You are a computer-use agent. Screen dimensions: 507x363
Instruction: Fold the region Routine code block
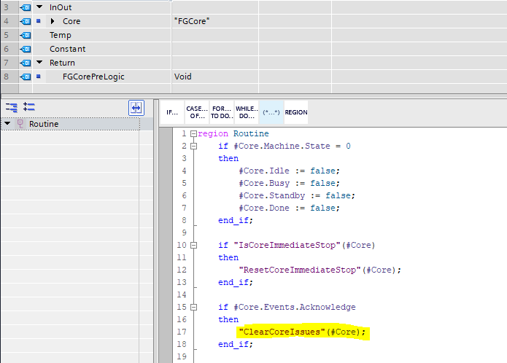point(193,134)
